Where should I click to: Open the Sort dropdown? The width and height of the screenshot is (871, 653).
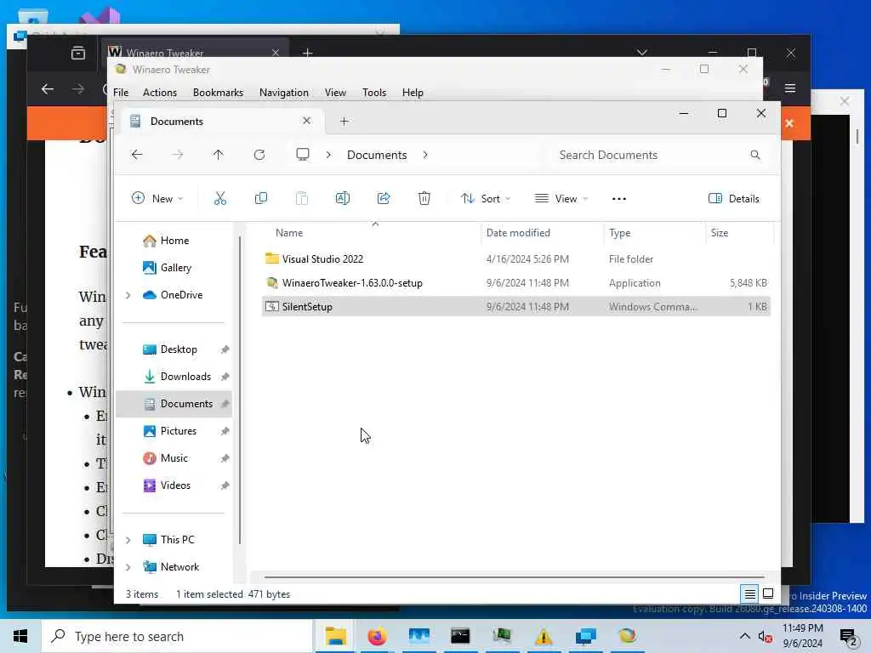[x=486, y=198]
